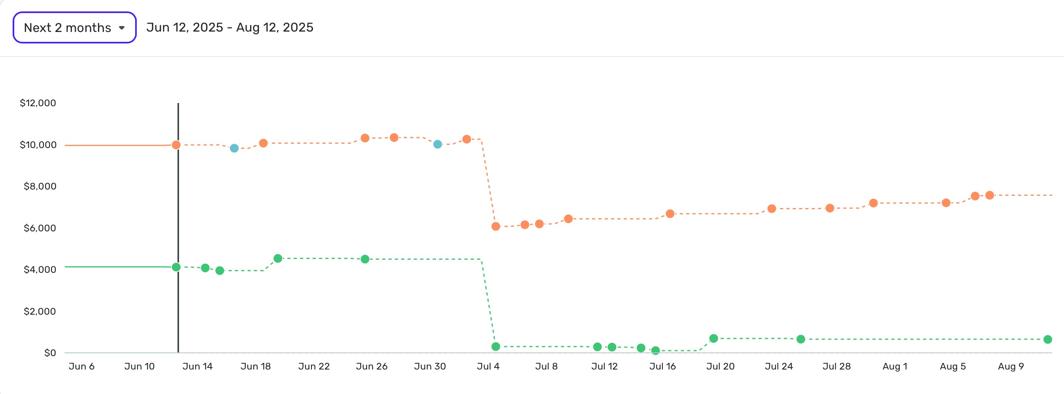
Task: Select the rightmost green data point
Action: [x=1047, y=339]
